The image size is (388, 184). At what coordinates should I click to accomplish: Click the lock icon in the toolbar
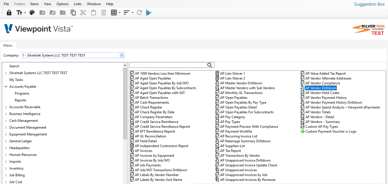pos(9,12)
